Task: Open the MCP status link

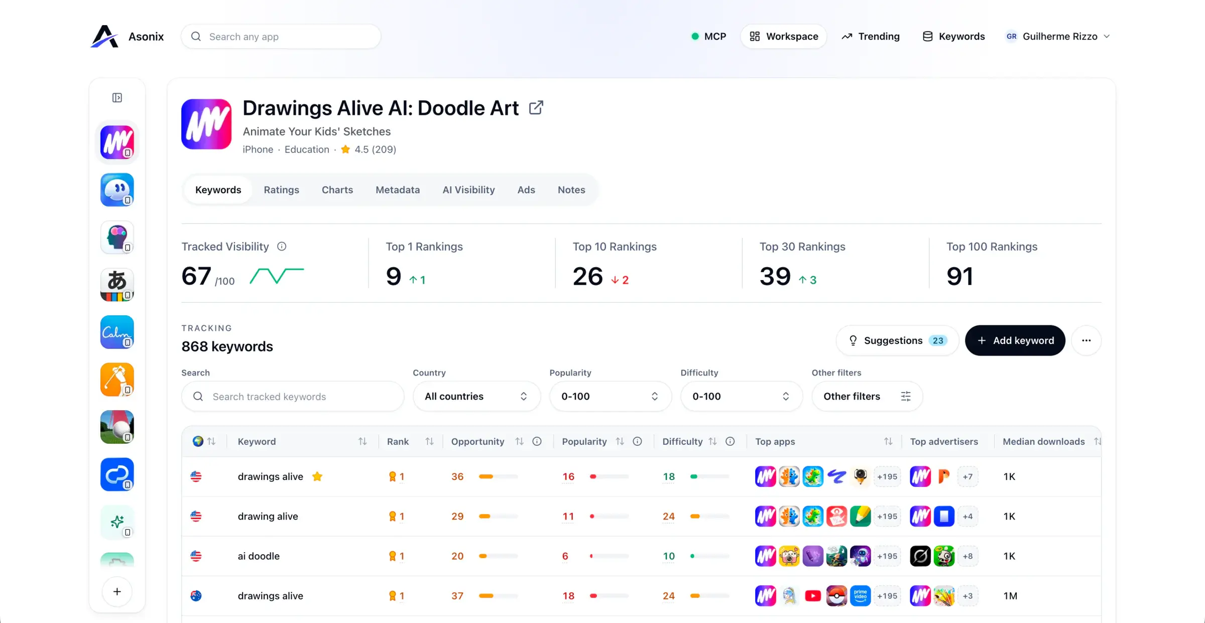Action: point(708,36)
